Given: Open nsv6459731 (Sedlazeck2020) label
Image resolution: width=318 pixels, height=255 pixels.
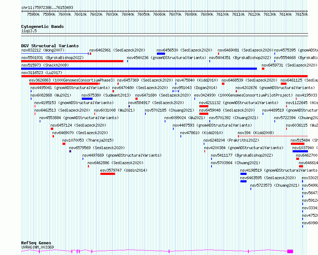Looking at the screenshot, I should 289,65.
